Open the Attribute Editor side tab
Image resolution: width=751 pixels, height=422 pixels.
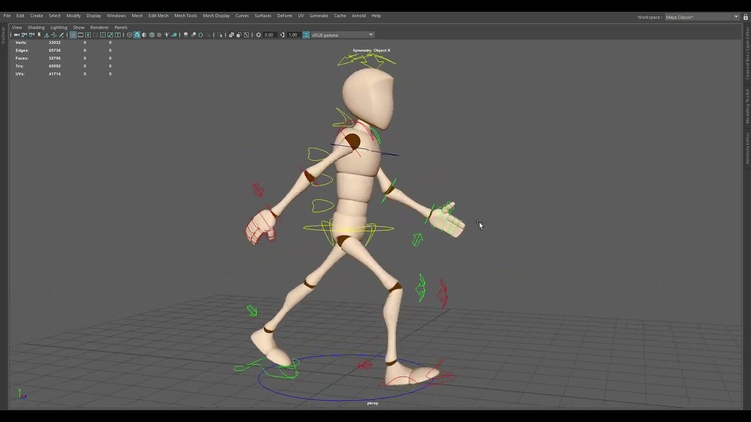(x=747, y=142)
